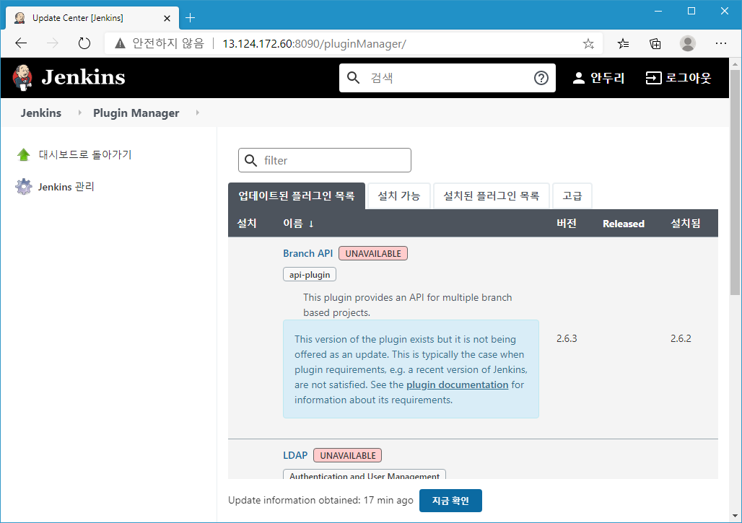The height and width of the screenshot is (523, 742).
Task: Click the browser back arrow
Action: (21, 43)
